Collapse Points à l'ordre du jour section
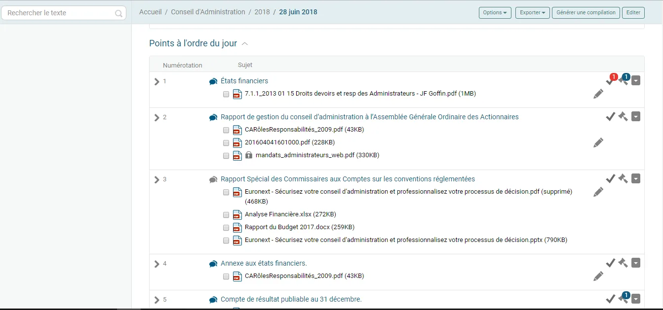This screenshot has width=663, height=310. [245, 44]
